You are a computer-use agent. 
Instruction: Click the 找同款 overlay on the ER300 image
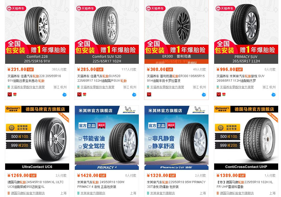160,63
